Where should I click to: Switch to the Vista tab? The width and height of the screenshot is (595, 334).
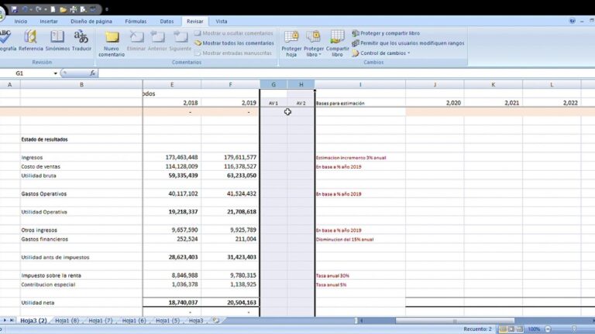coord(222,21)
